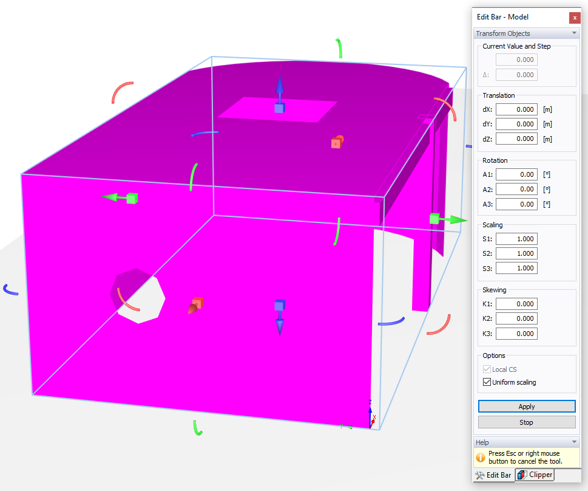Click the A2 rotation input field
This screenshot has height=491, width=588.
click(x=516, y=190)
